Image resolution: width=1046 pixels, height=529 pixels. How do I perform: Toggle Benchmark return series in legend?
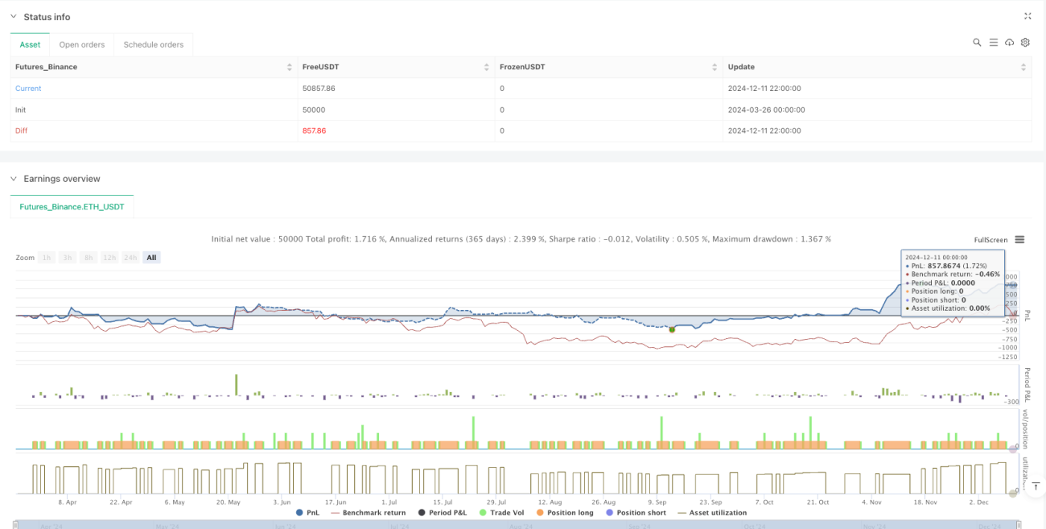coord(369,512)
